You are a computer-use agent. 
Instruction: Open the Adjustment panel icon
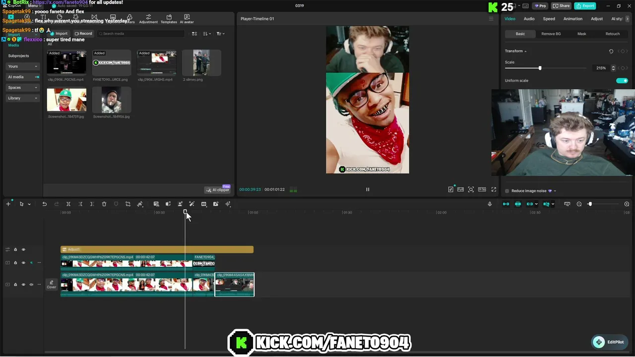coord(148,19)
